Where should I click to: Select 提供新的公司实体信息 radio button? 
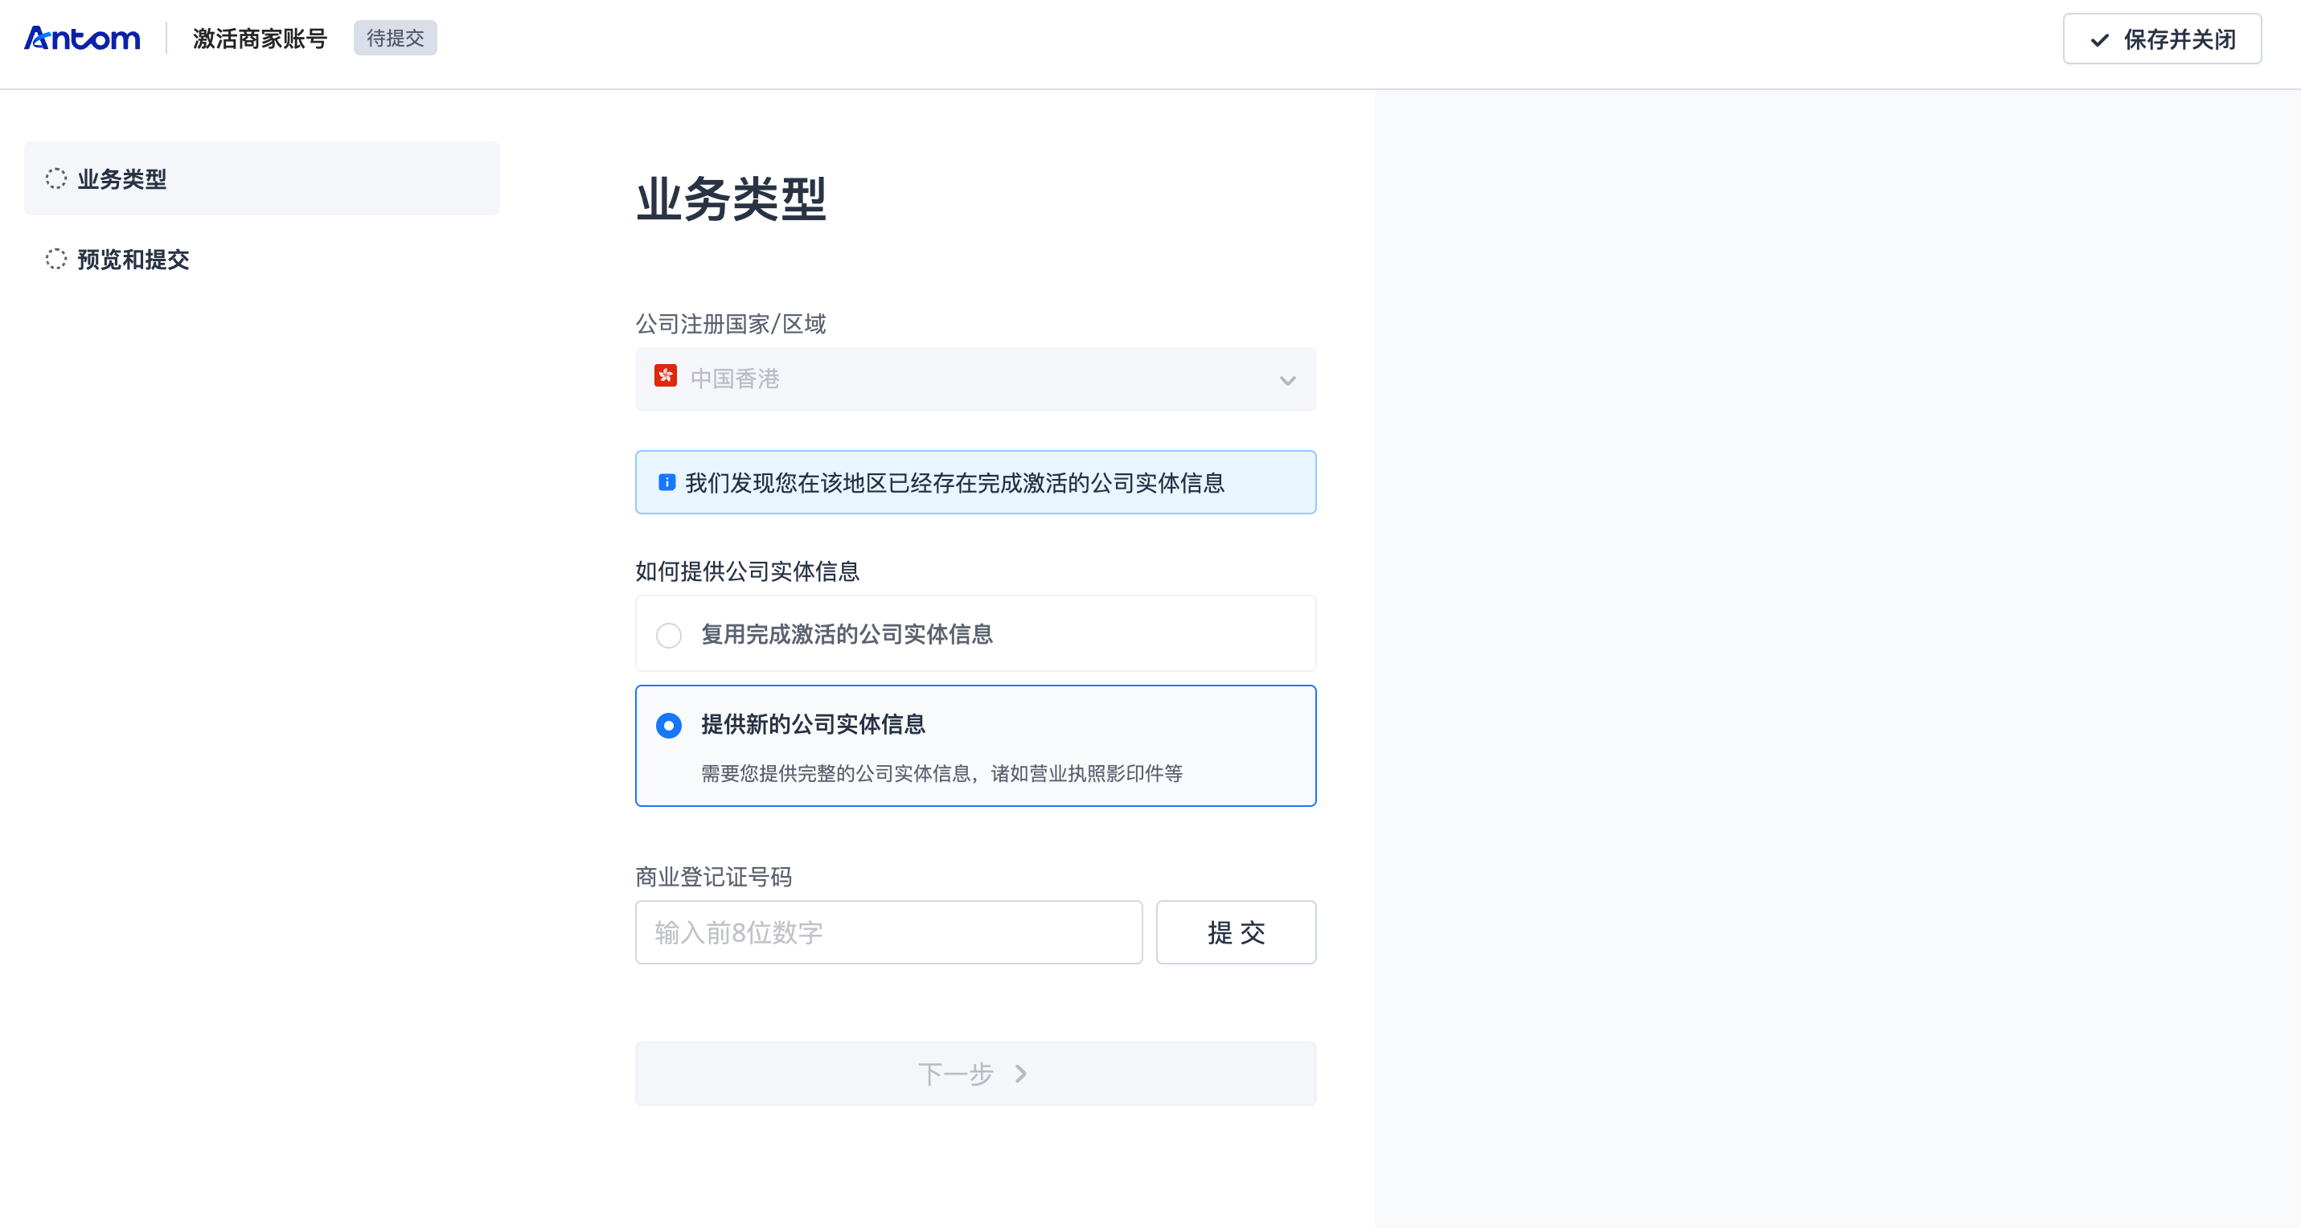669,725
